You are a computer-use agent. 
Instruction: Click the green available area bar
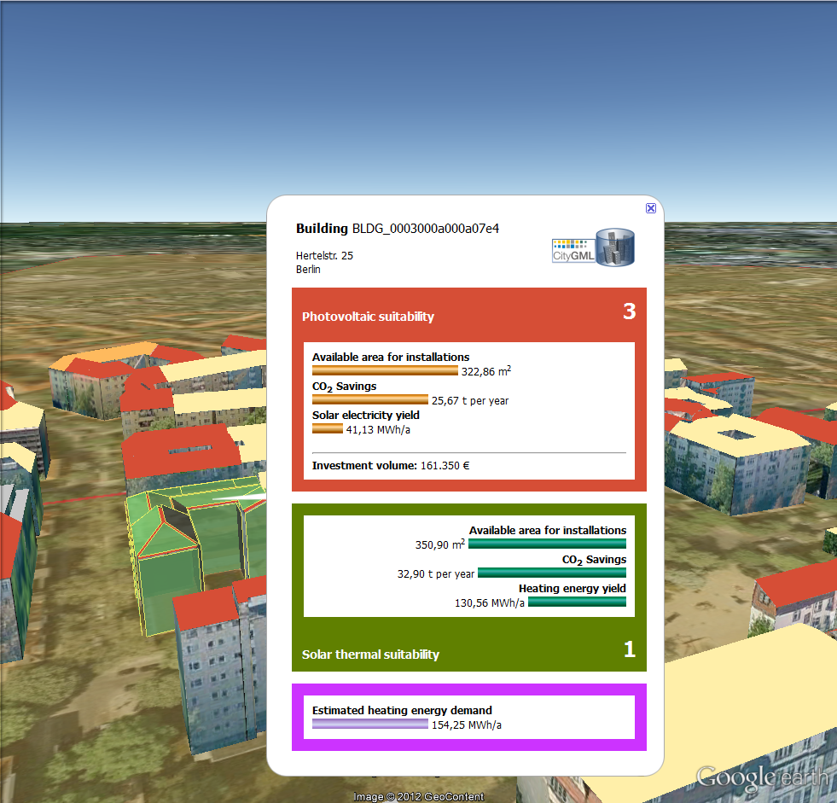pyautogui.click(x=547, y=544)
